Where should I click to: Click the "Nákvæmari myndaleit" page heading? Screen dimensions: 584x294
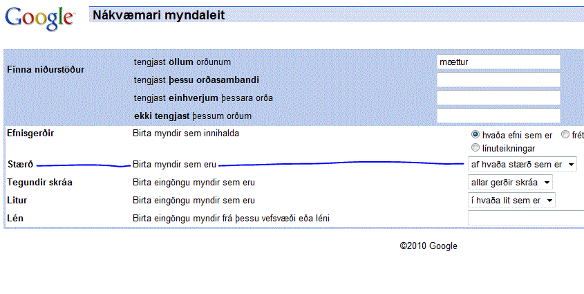coord(160,15)
